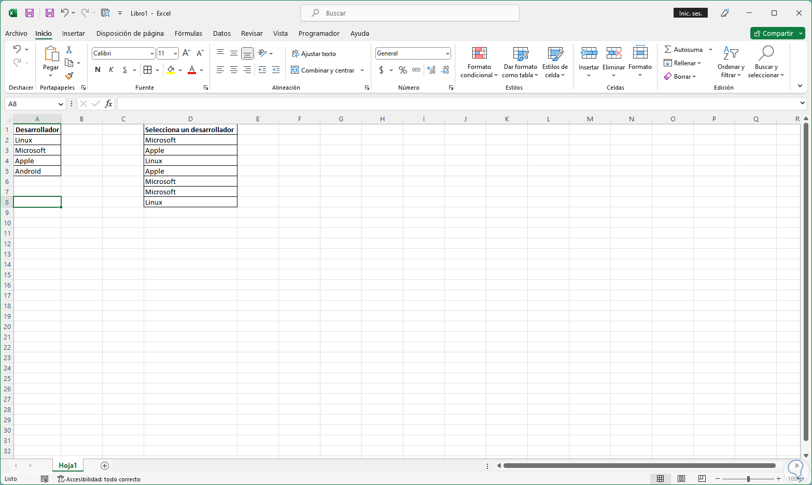Open Estilos de celda gallery
Screen dimensions: 812x485
point(555,62)
